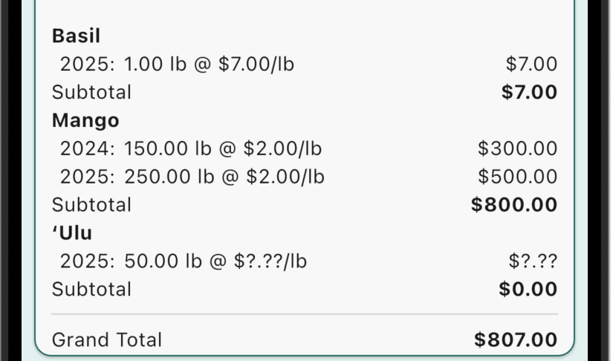Select the Mango 2024 150.00 lb line
This screenshot has width=613, height=361.
(x=190, y=149)
